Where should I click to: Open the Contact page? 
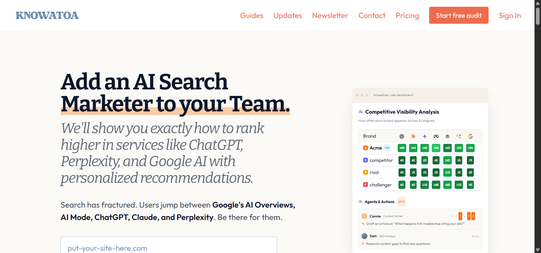[x=372, y=16]
